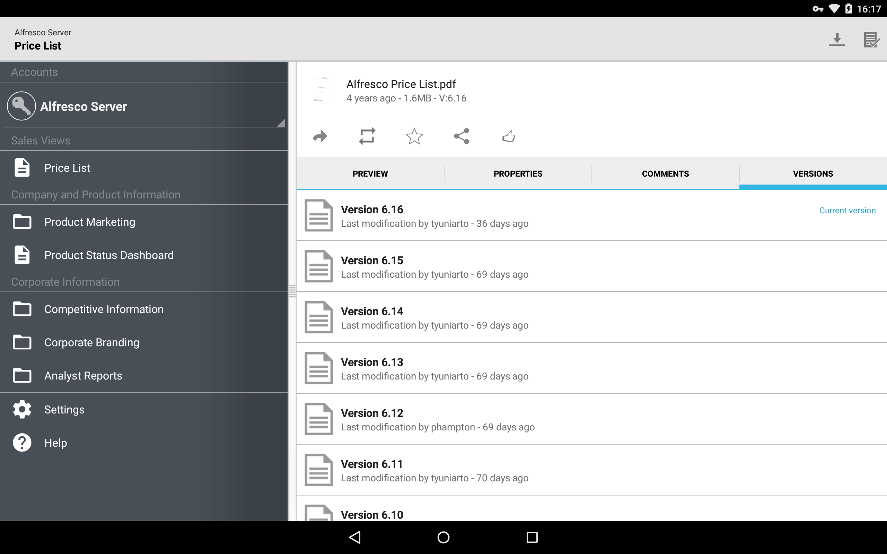Open Version 6.11 entry
The height and width of the screenshot is (554, 887).
point(591,470)
